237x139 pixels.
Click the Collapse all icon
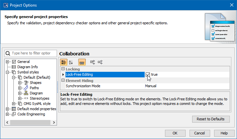(x=100, y=62)
